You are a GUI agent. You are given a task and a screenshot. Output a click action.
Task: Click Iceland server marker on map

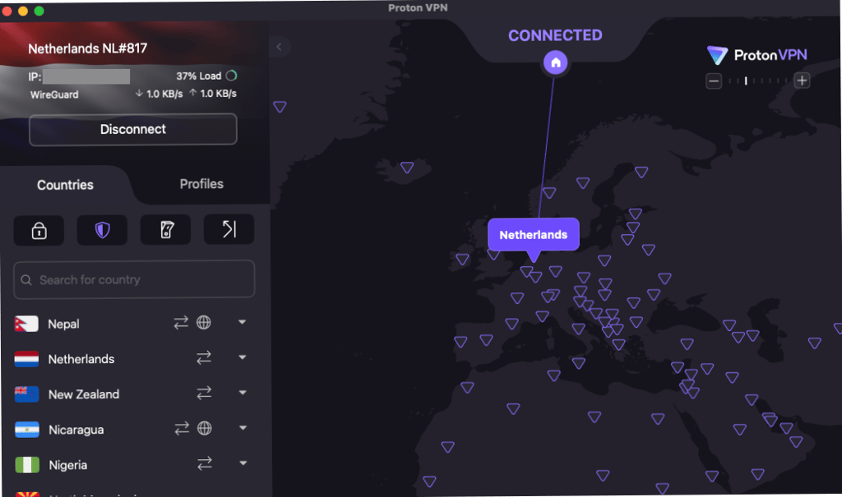pyautogui.click(x=407, y=168)
